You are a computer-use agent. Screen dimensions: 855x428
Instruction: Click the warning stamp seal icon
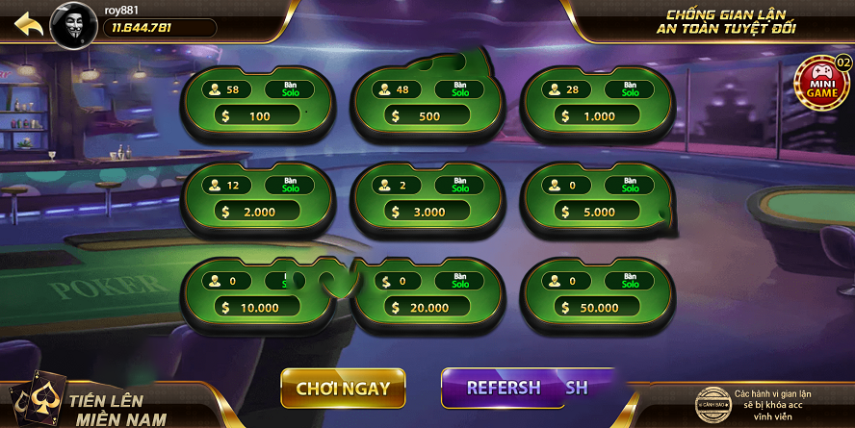tap(712, 405)
